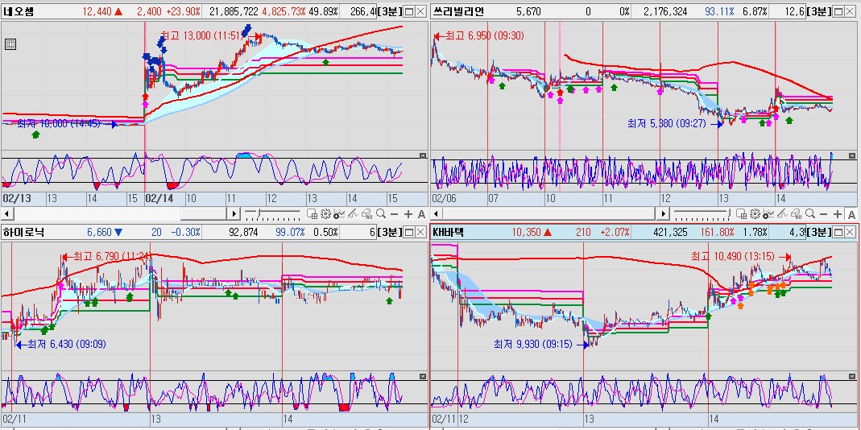This screenshot has height=430, width=861.
Task: Open gear settings icon in 쓰리빌리언 toolbar
Action: [755, 214]
